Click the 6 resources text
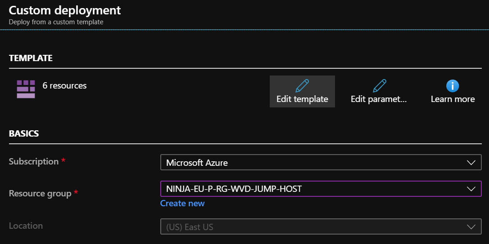The width and height of the screenshot is (489, 244). click(64, 85)
